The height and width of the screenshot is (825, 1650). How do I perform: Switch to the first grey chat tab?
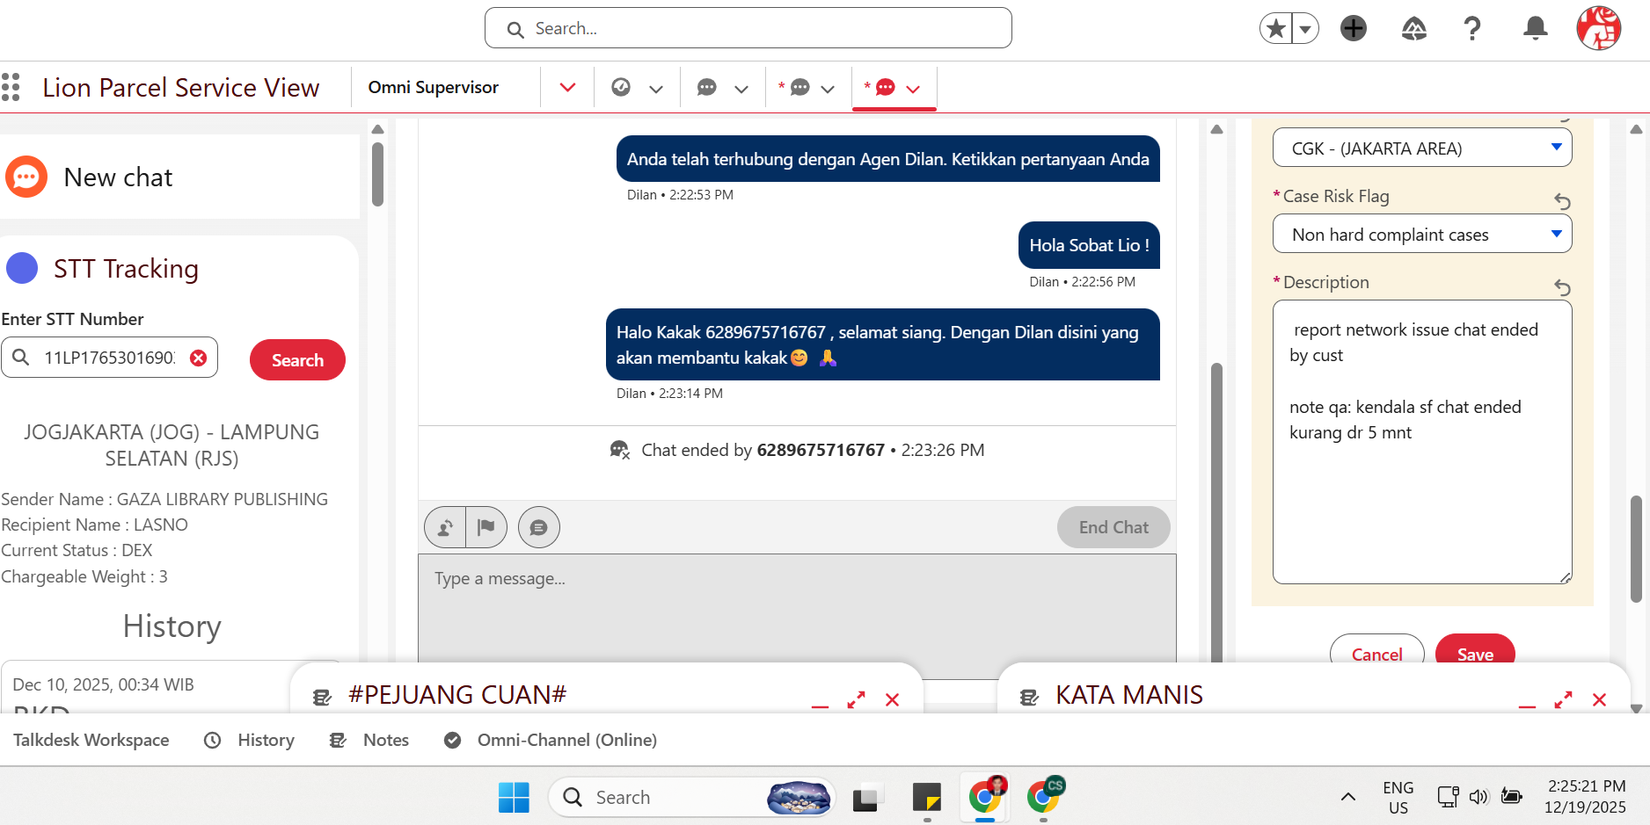point(706,87)
